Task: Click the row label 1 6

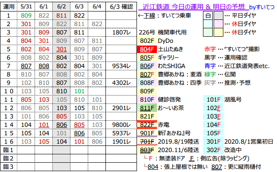Action: pos(9,141)
